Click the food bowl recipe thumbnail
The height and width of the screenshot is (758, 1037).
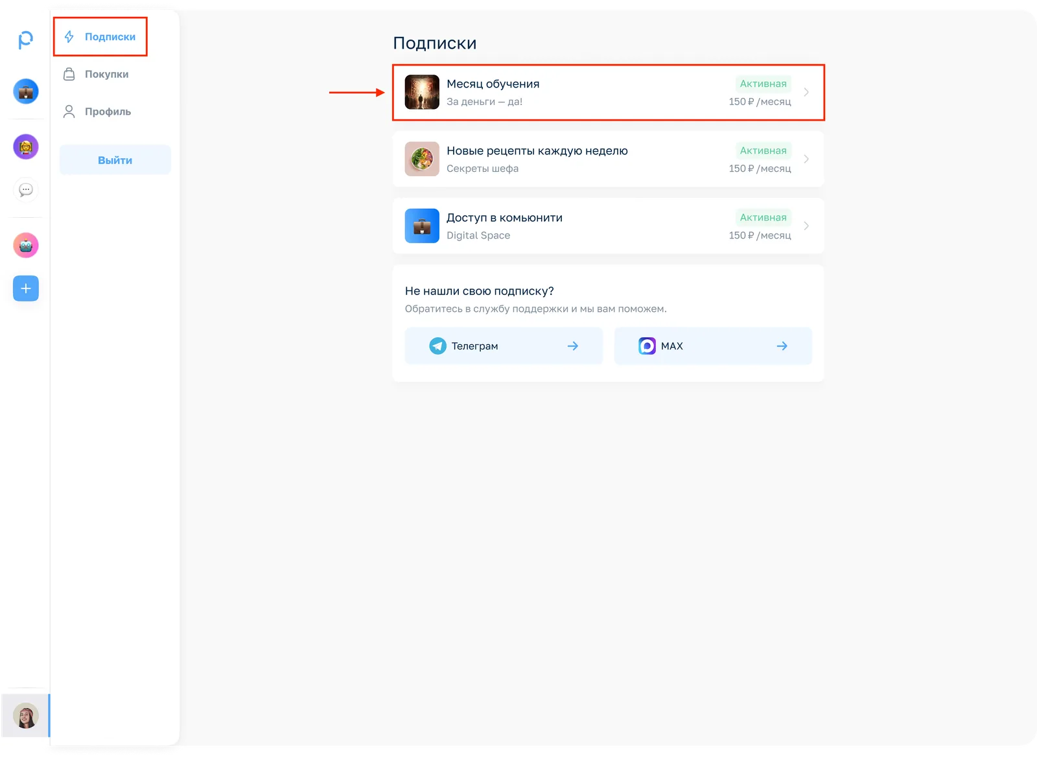pyautogui.click(x=422, y=159)
